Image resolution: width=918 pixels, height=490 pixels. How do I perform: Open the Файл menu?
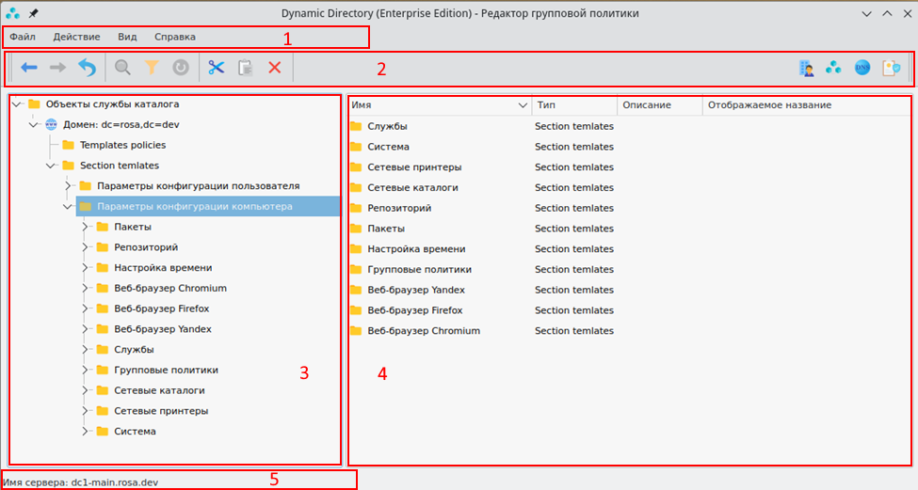pos(23,37)
